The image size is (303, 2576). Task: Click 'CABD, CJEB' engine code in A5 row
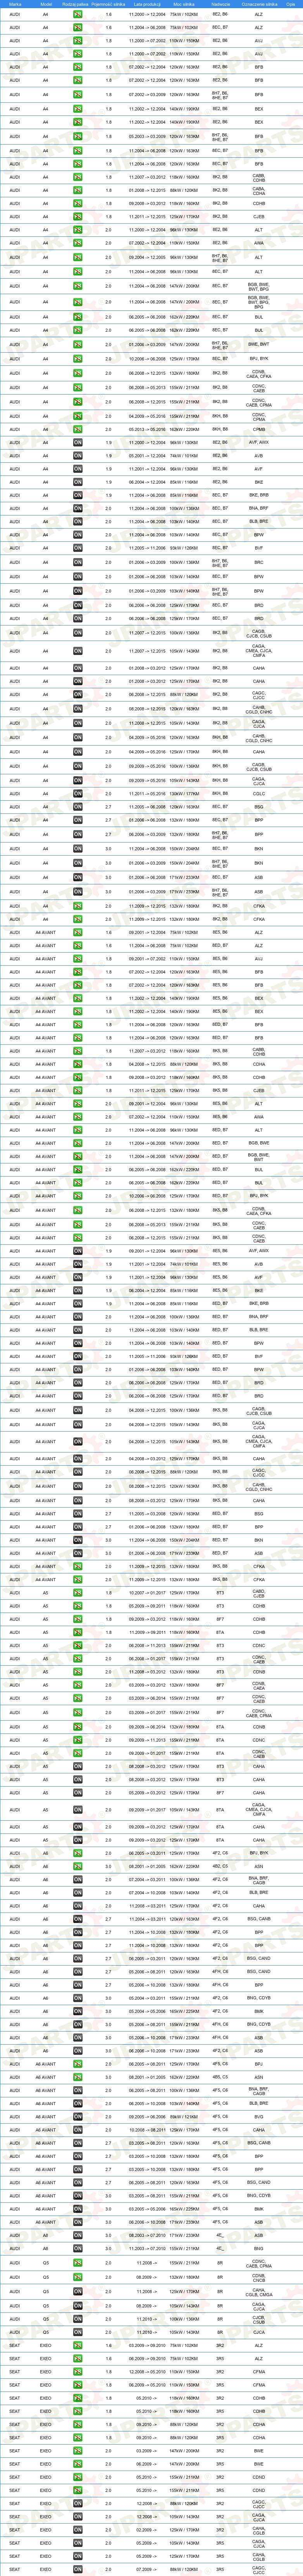pyautogui.click(x=259, y=1593)
